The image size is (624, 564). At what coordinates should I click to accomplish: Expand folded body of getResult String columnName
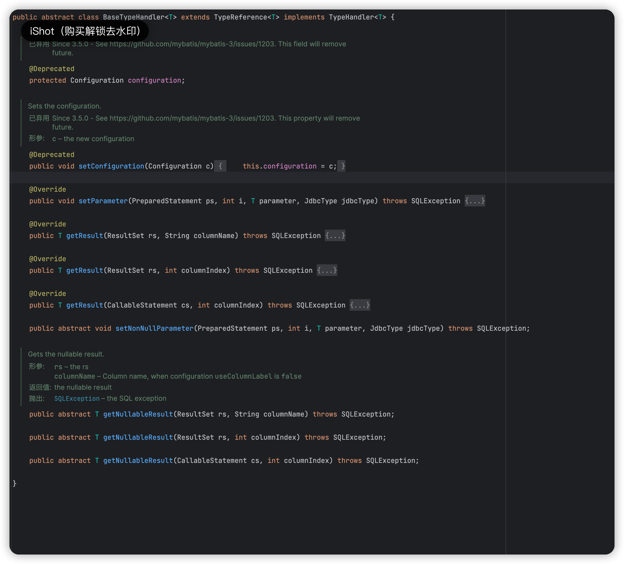point(335,236)
